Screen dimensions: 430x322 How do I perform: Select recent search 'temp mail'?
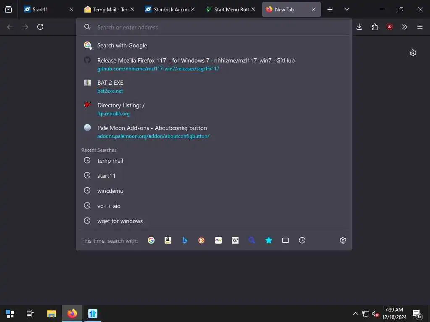point(214,161)
